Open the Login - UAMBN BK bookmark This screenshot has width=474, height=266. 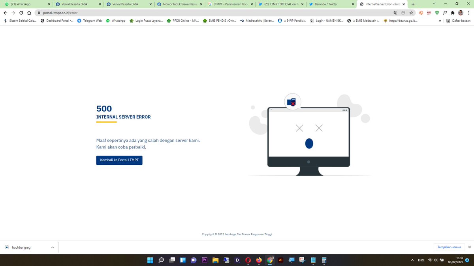tap(326, 20)
